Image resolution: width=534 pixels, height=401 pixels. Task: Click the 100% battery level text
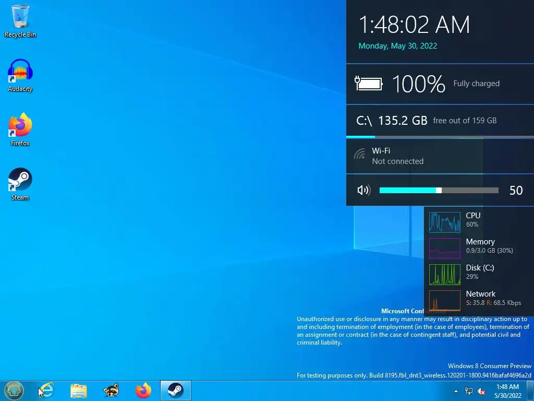click(419, 84)
